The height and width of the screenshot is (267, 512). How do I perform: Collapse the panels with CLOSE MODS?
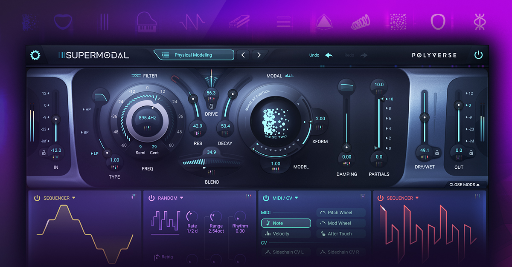point(464,185)
